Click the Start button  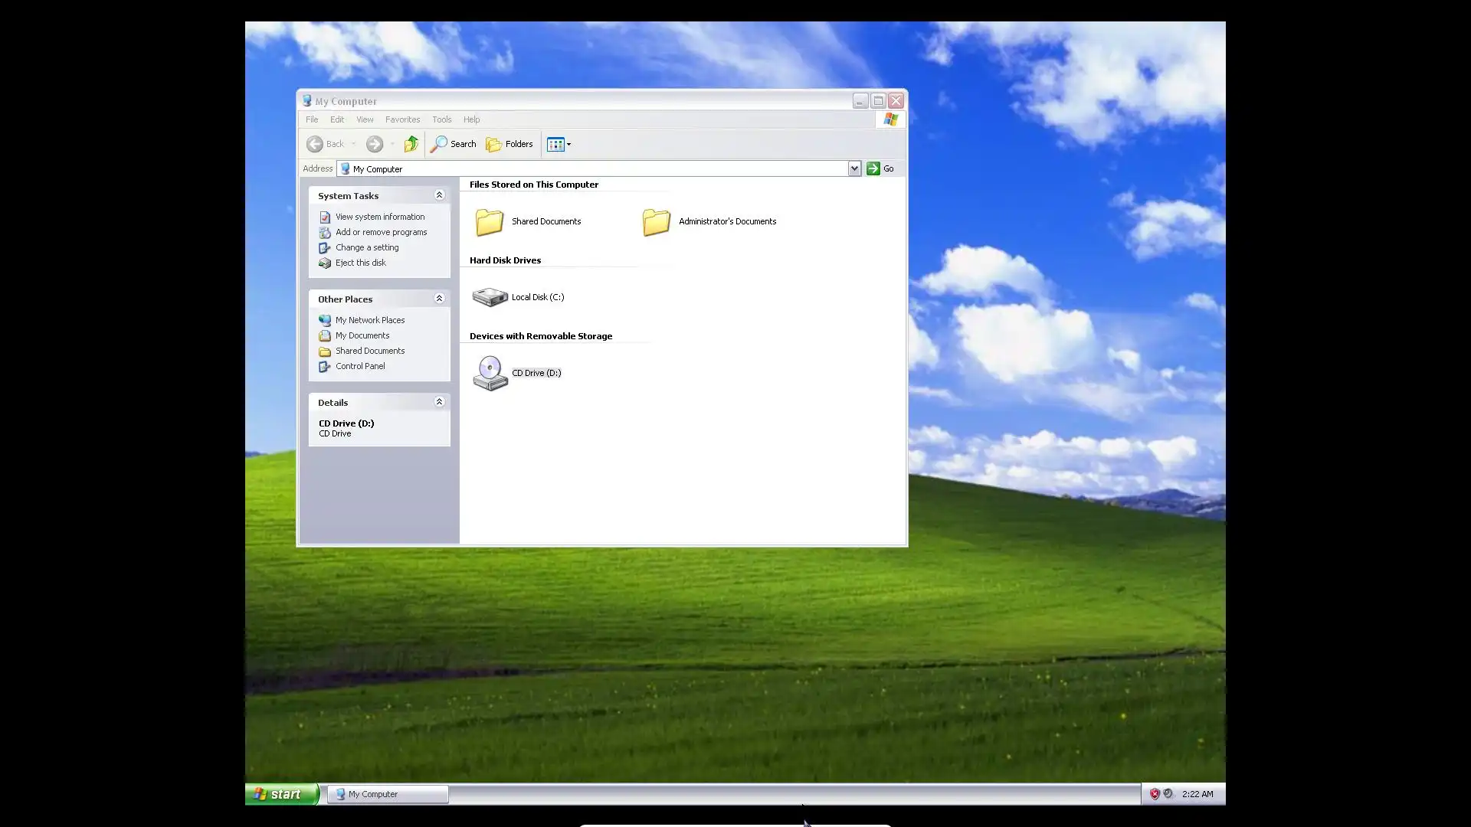tap(281, 794)
